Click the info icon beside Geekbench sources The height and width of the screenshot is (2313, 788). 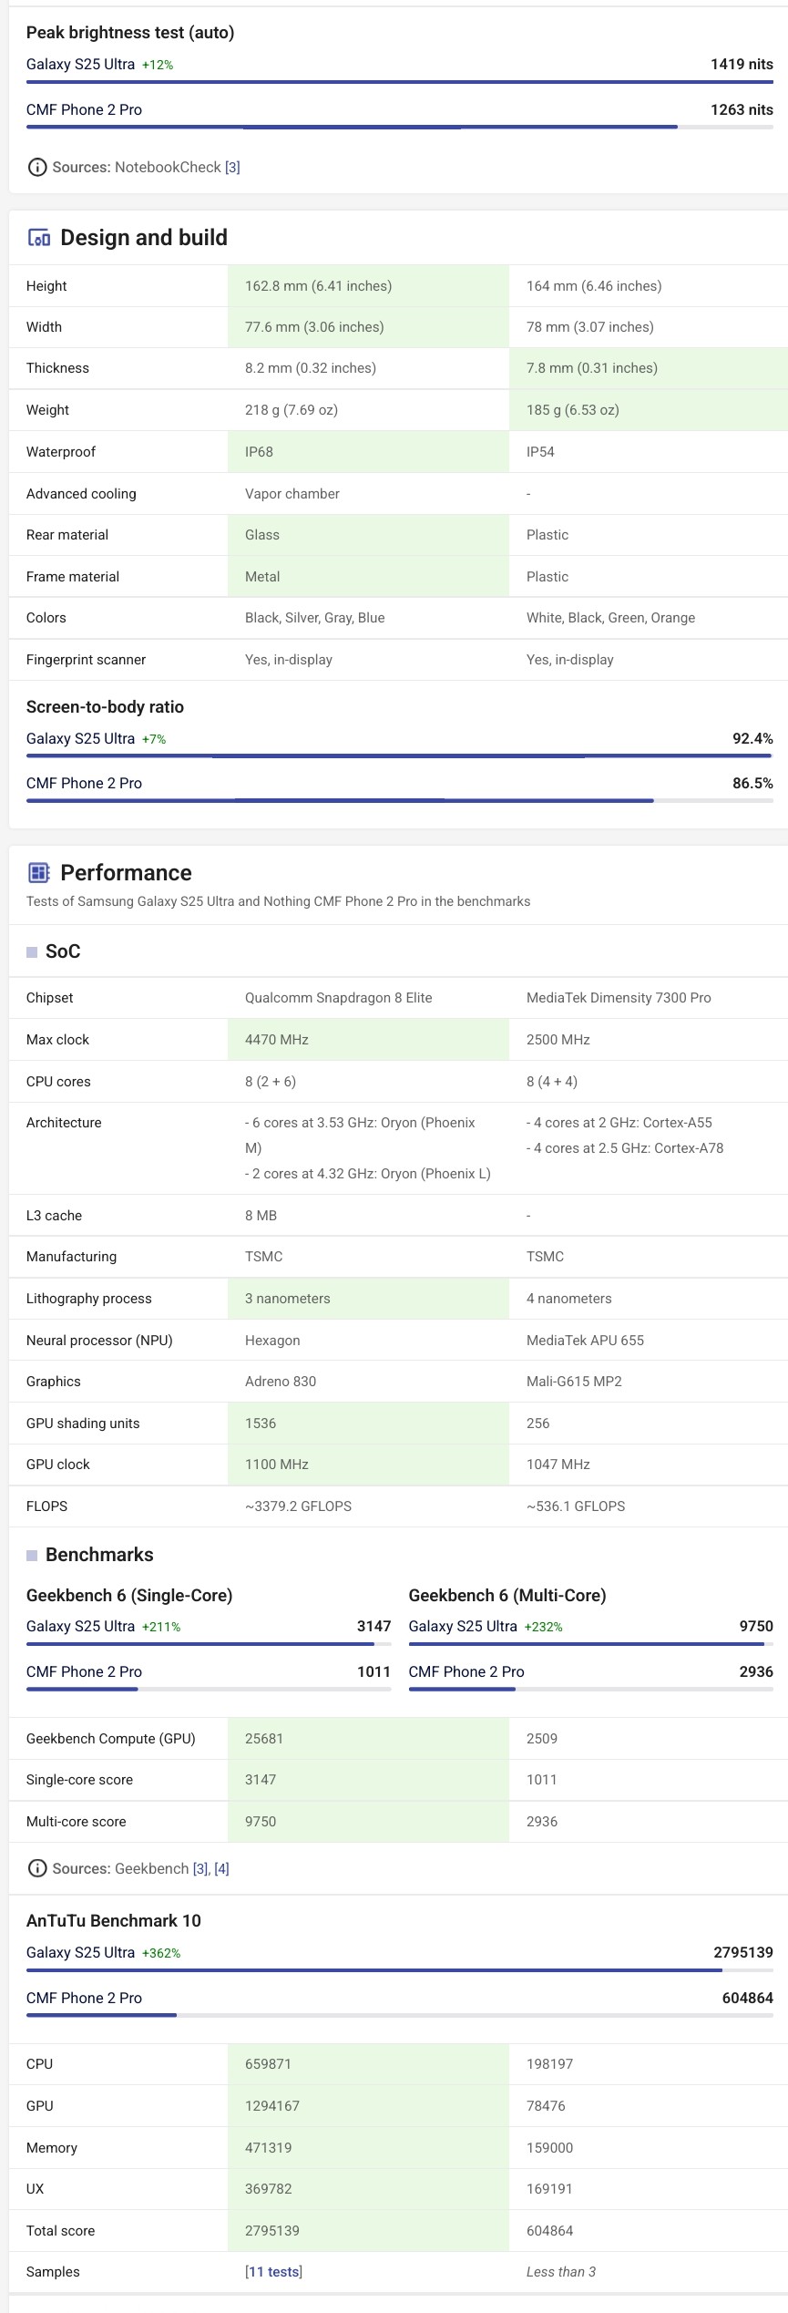[x=36, y=1868]
